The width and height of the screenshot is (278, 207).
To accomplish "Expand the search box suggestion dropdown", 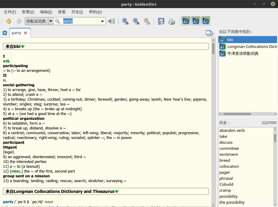I will coord(103,21).
